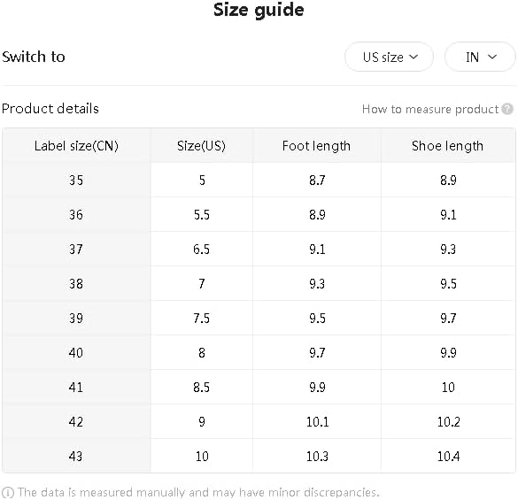Click US size 5.5 cell
Image resolution: width=518 pixels, height=500 pixels.
tap(202, 215)
